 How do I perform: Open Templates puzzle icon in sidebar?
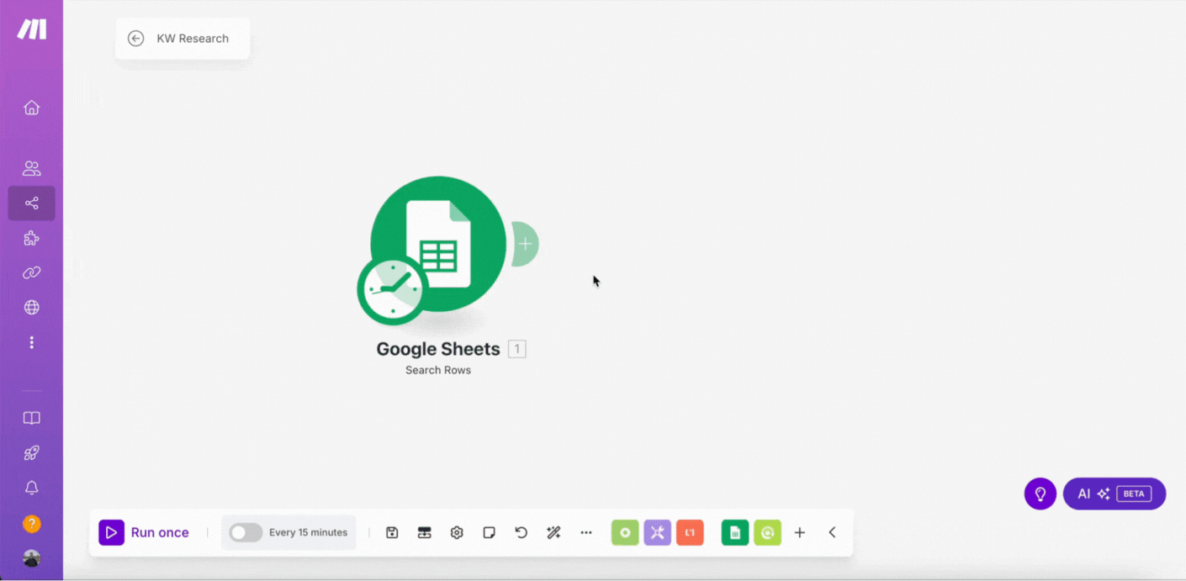pyautogui.click(x=32, y=238)
